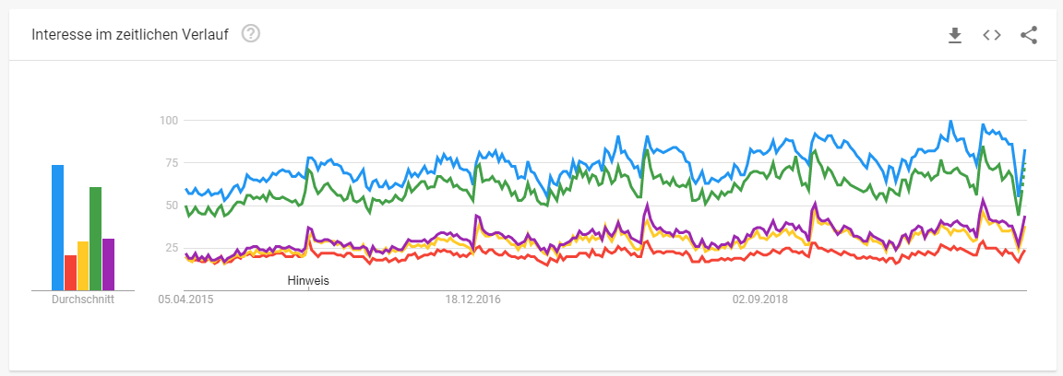Click the Hinweis note marker
Screen dimensions: 1063x376
[308, 280]
